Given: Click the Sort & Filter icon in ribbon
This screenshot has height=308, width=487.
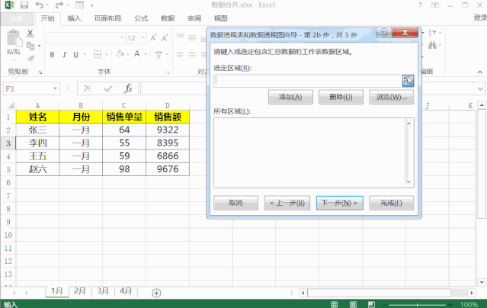Looking at the screenshot, I should point(432,33).
